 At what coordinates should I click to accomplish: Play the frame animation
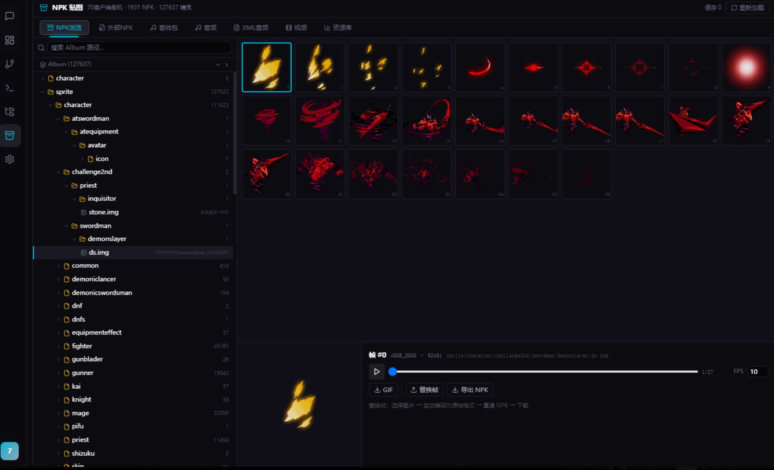[x=377, y=372]
